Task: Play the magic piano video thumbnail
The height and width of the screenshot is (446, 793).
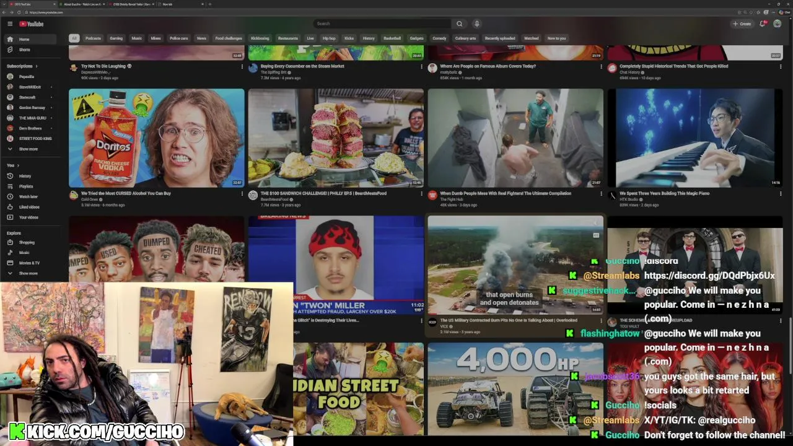Action: pos(695,138)
